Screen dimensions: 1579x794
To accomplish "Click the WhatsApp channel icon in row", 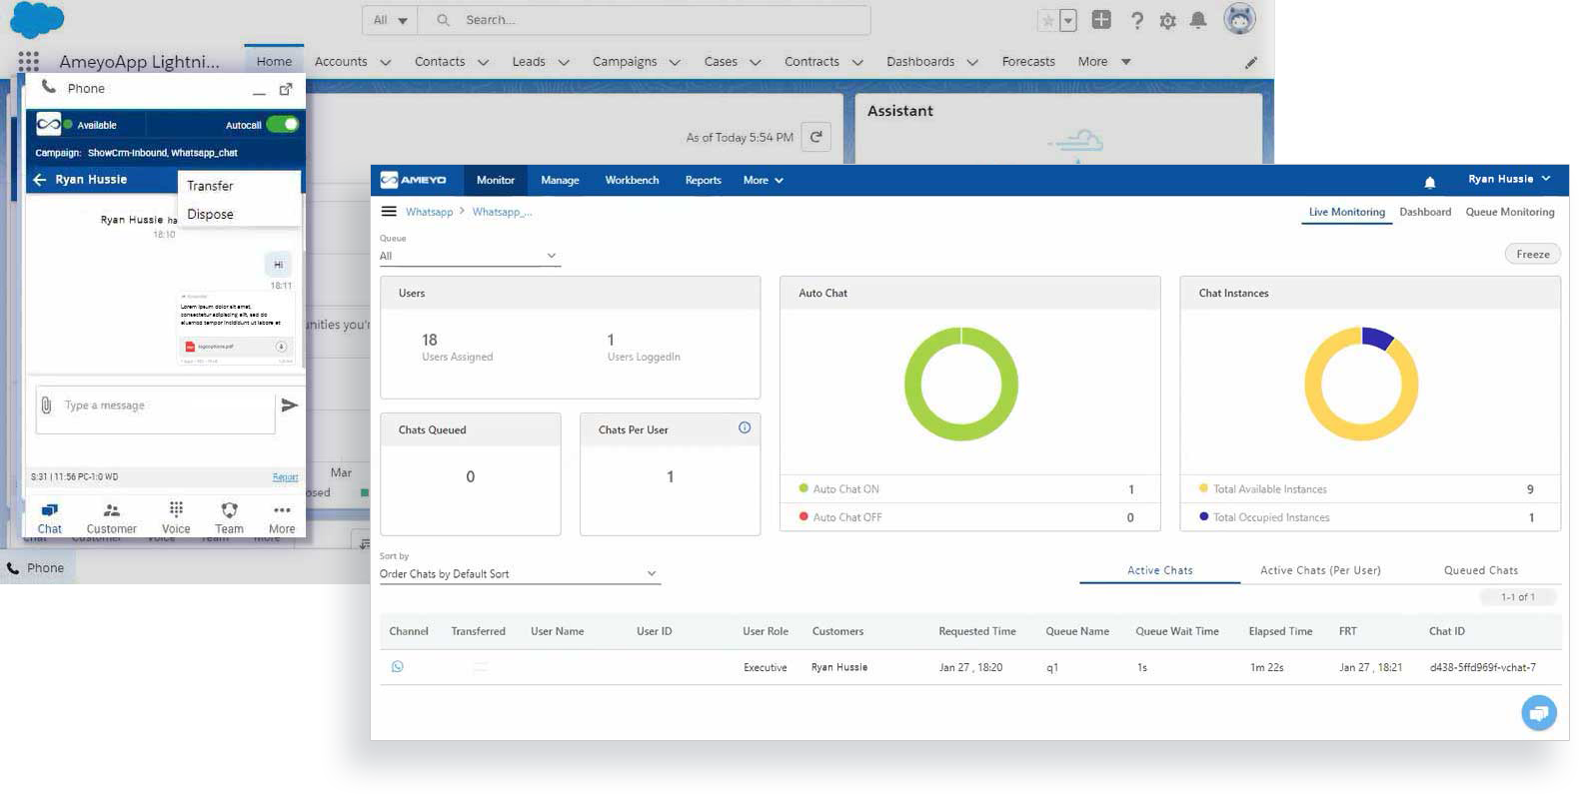I will click(398, 666).
